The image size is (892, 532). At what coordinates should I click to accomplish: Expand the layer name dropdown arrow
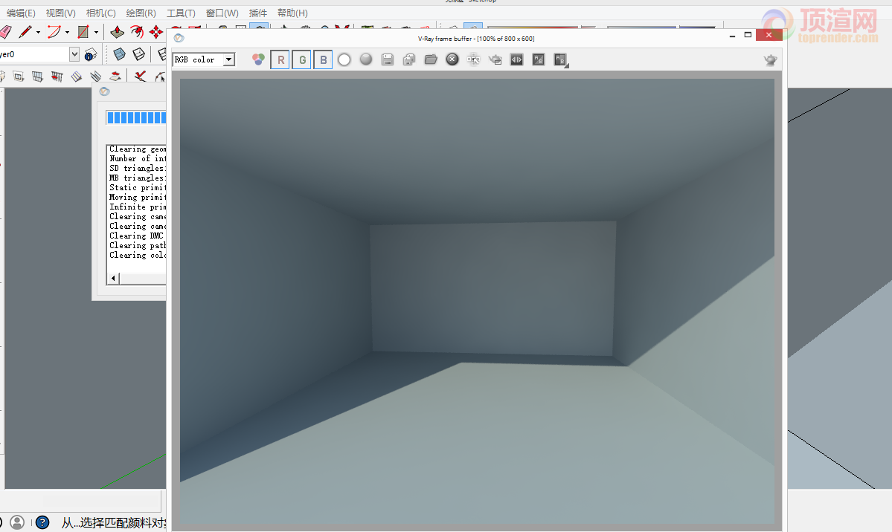pos(74,54)
